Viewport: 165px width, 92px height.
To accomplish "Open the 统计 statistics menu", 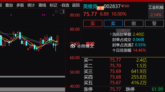I will pyautogui.click(x=31, y=5).
